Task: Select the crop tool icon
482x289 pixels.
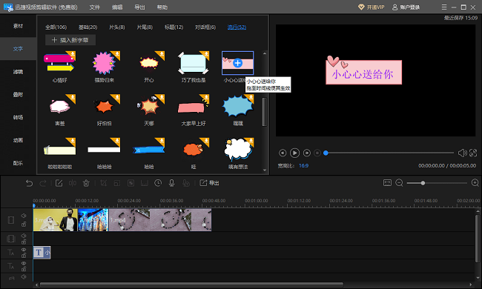Action: 104,183
